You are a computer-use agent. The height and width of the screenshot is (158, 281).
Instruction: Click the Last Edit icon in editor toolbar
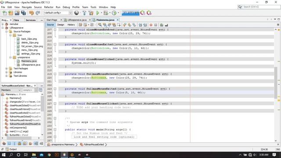[80, 25]
